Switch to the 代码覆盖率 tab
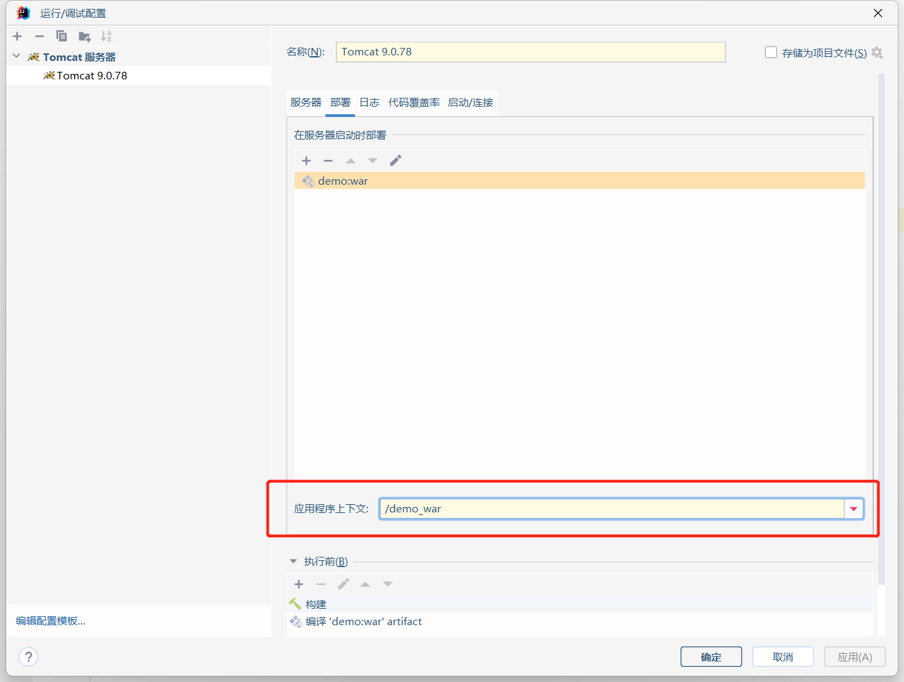Viewport: 904px width, 682px height. [414, 102]
